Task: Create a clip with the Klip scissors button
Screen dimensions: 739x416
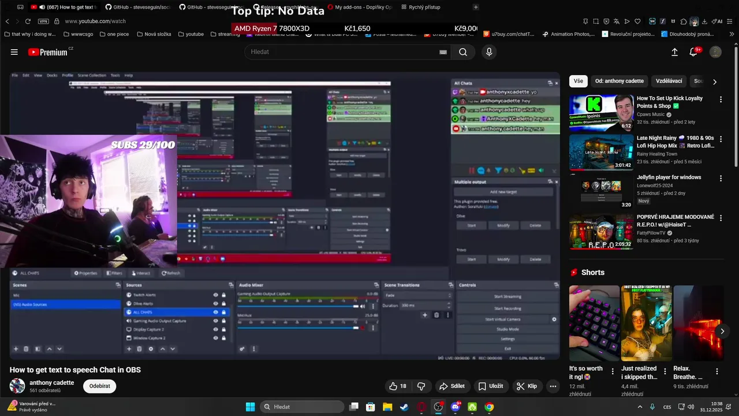Action: click(527, 386)
